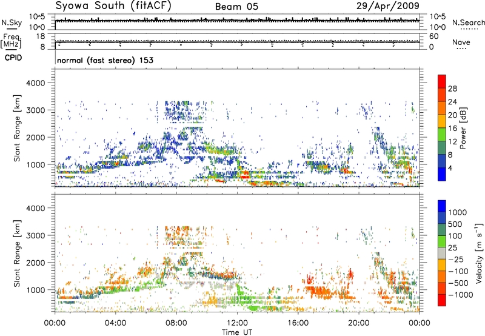Image resolution: width=485 pixels, height=336 pixels.
Task: Click the "Beam 05" label
Action: tap(236, 7)
